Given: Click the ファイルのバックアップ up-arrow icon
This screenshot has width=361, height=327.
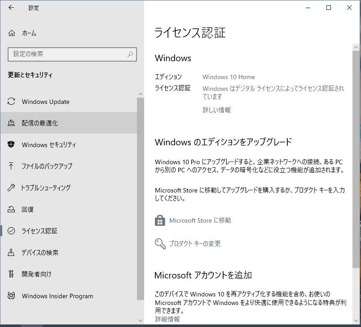Looking at the screenshot, I should (11, 166).
